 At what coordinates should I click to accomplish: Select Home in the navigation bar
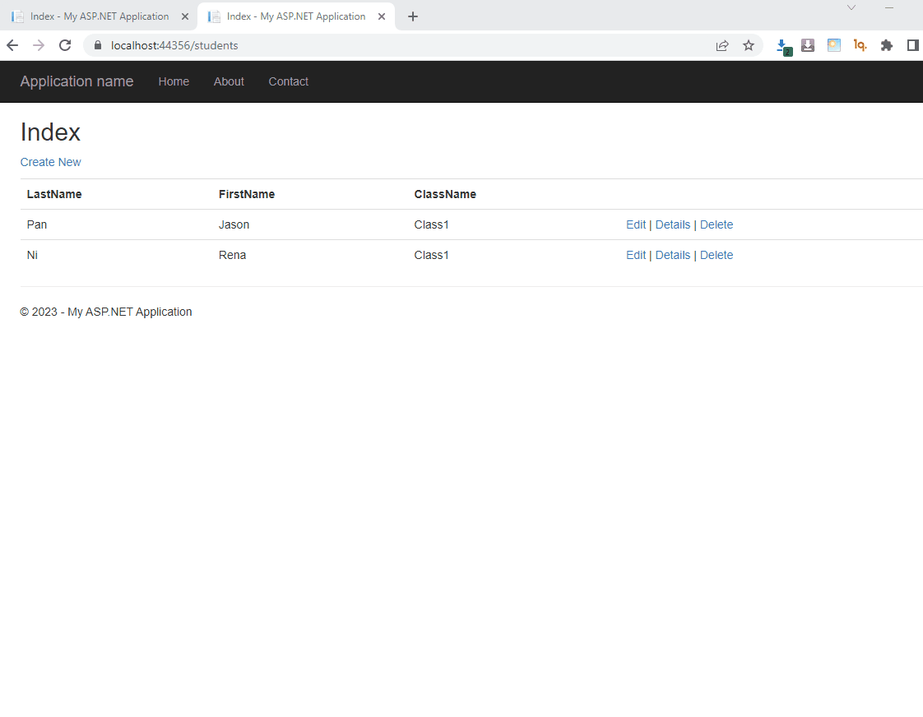pyautogui.click(x=174, y=81)
